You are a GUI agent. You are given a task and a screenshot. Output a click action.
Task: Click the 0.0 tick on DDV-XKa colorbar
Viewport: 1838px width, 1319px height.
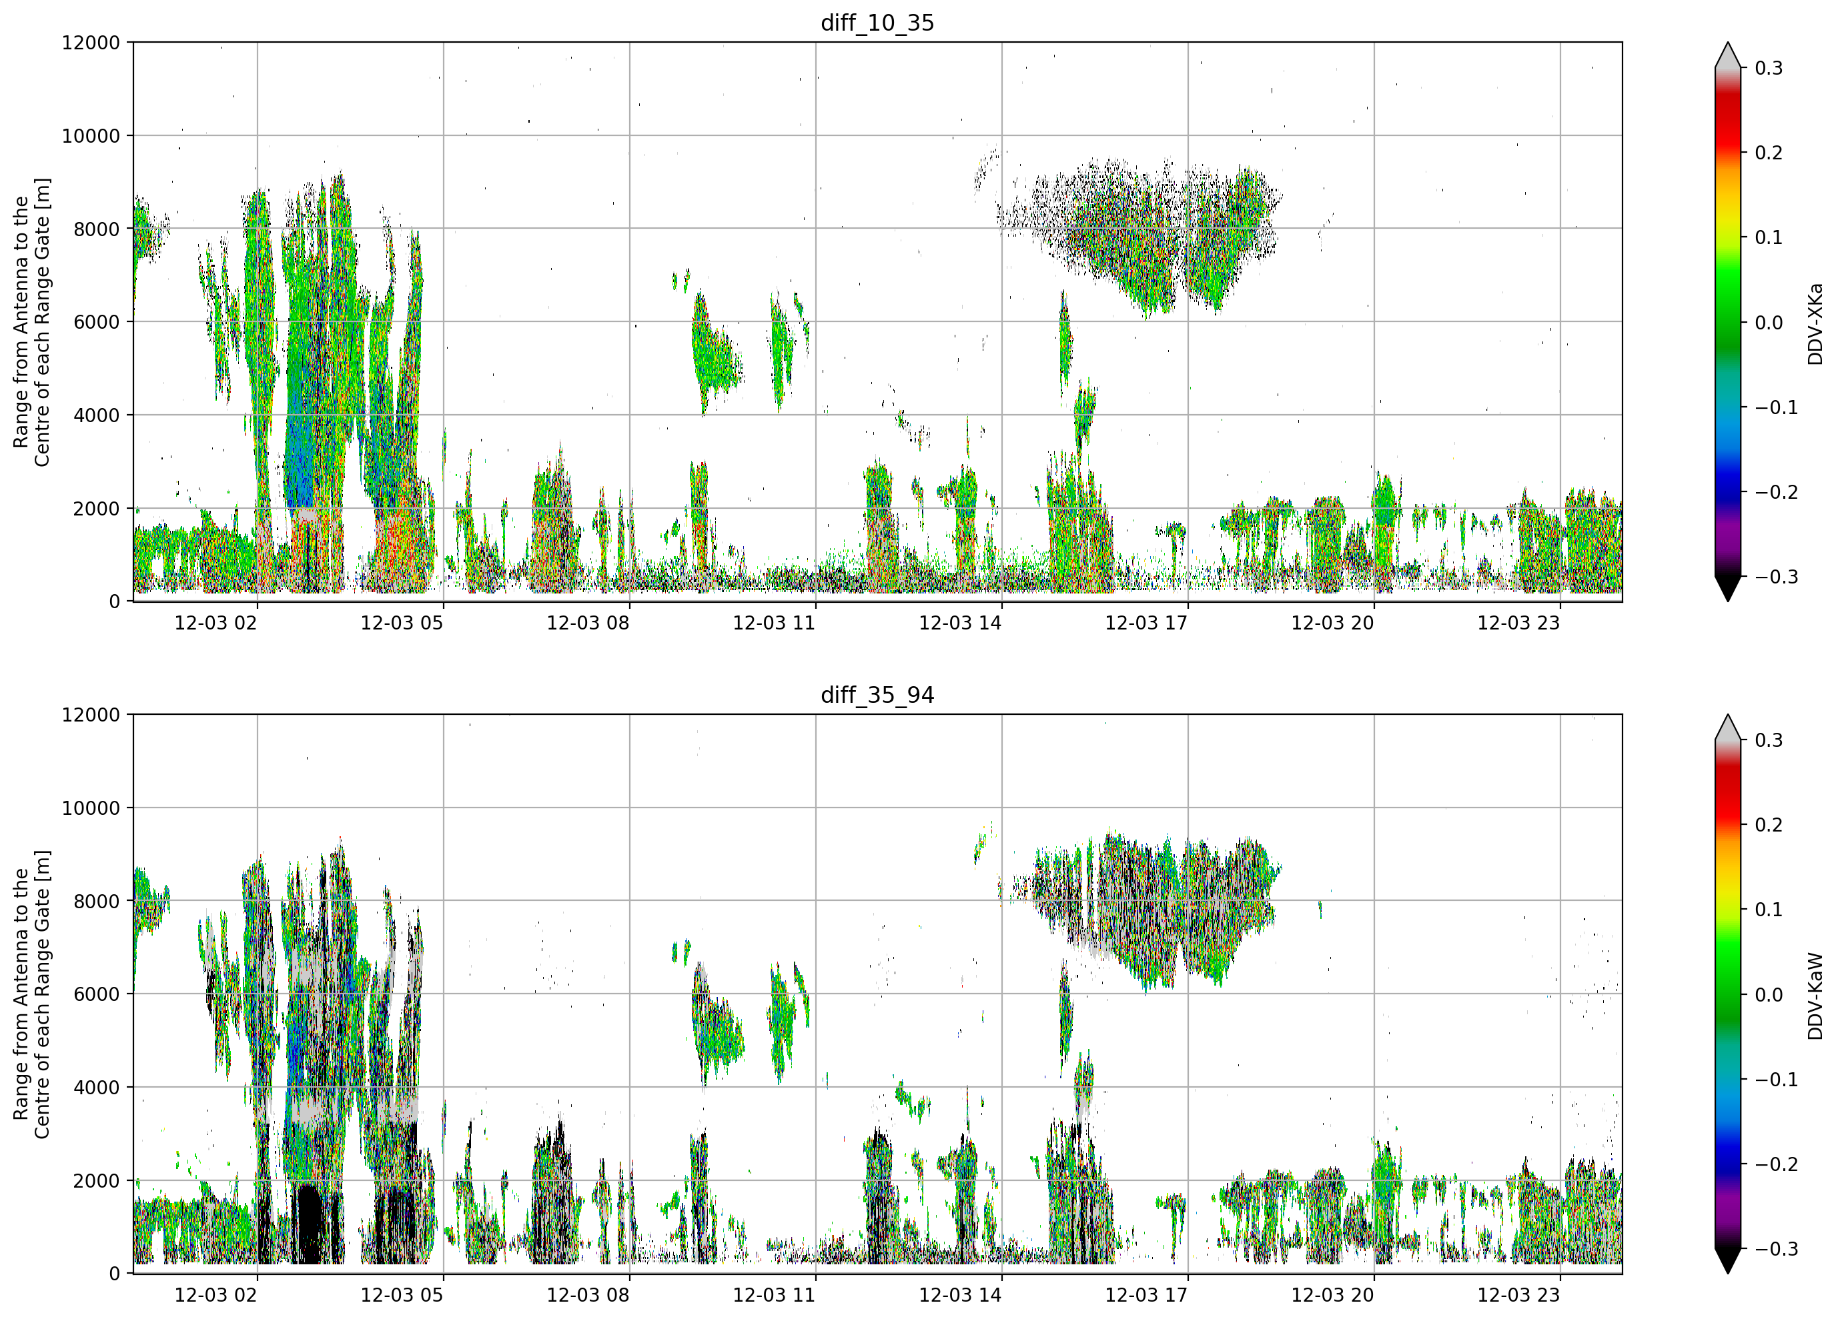(x=1769, y=323)
